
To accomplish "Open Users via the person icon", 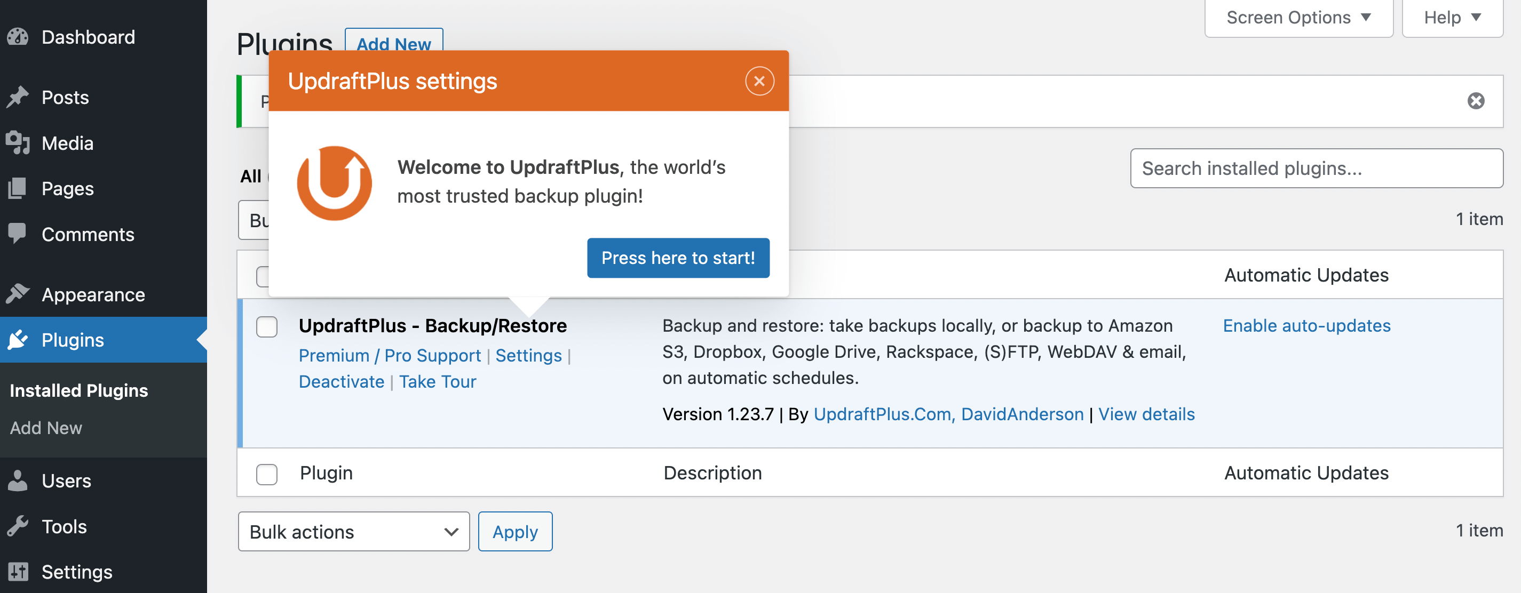I will tap(18, 480).
